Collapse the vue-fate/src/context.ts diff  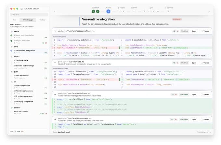(55, 120)
